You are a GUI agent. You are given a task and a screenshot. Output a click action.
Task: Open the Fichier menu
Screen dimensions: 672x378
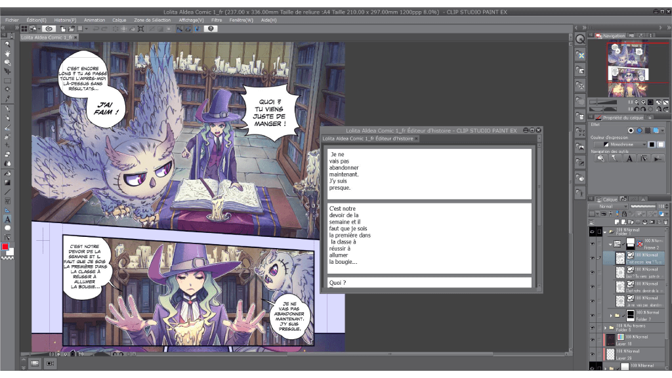12,20
